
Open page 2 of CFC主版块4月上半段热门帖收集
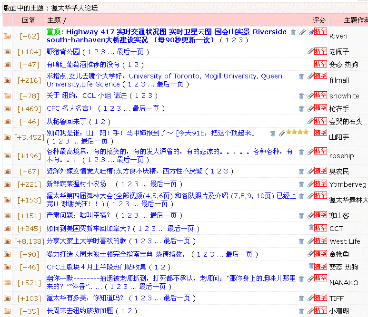click(x=162, y=267)
